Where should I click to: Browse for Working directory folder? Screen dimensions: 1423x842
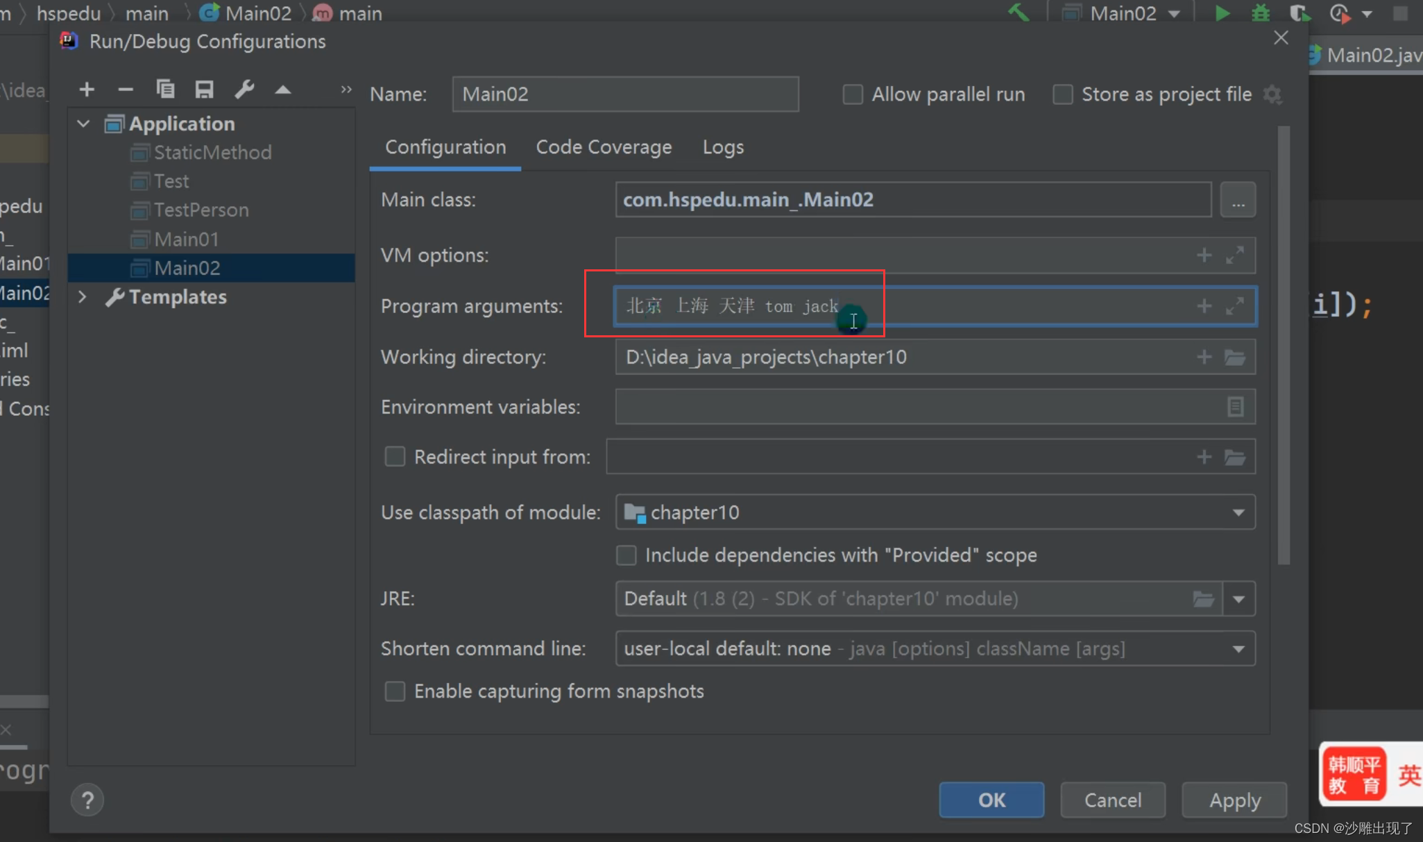pos(1234,357)
